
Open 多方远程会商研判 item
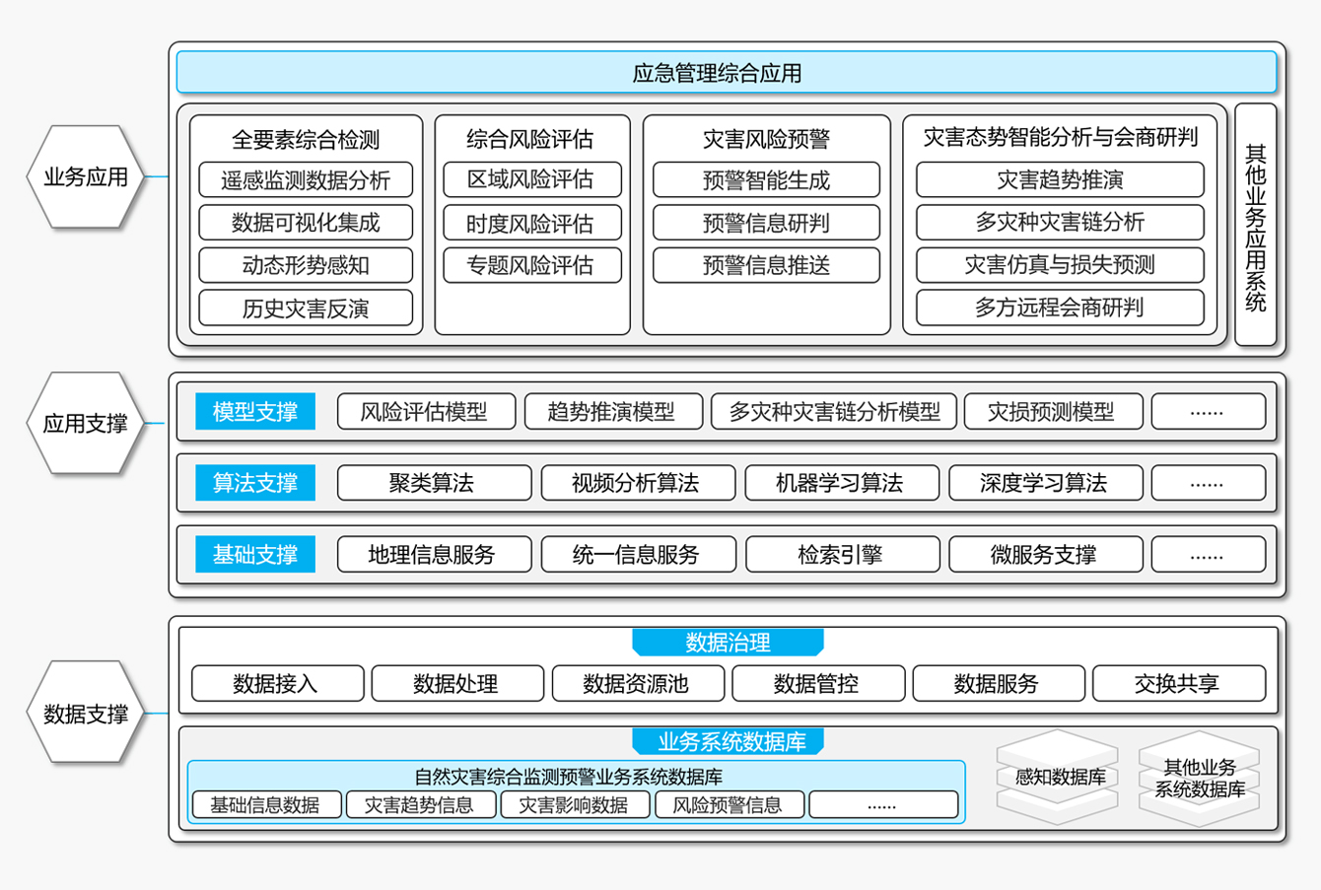(x=1060, y=308)
